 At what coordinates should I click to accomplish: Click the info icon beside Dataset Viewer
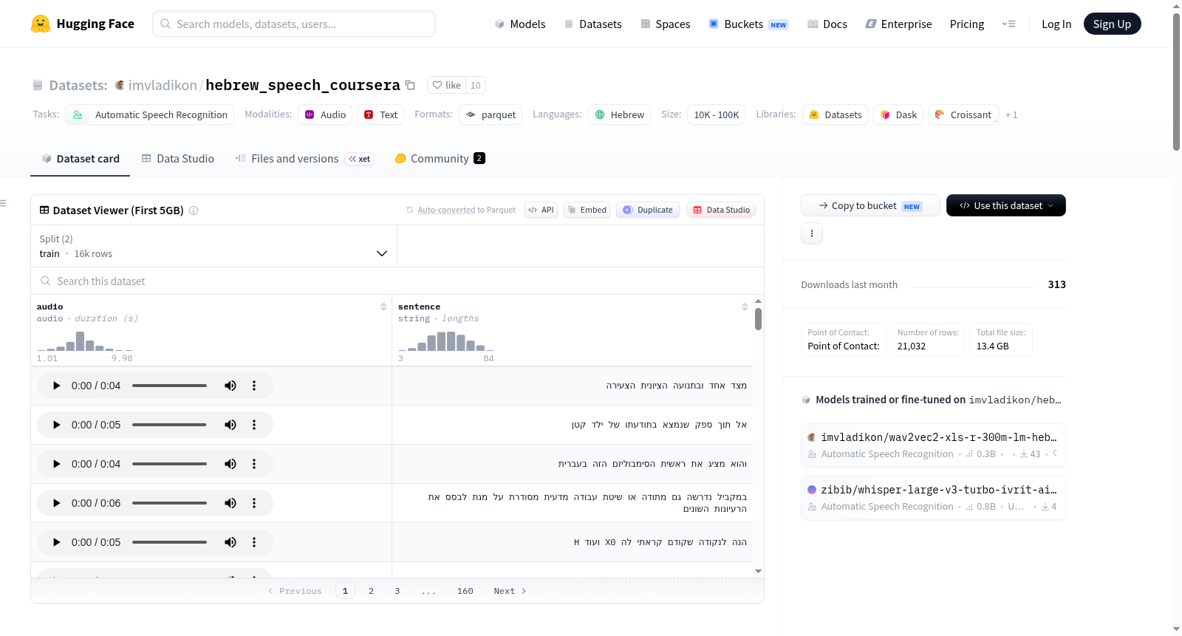(x=194, y=211)
